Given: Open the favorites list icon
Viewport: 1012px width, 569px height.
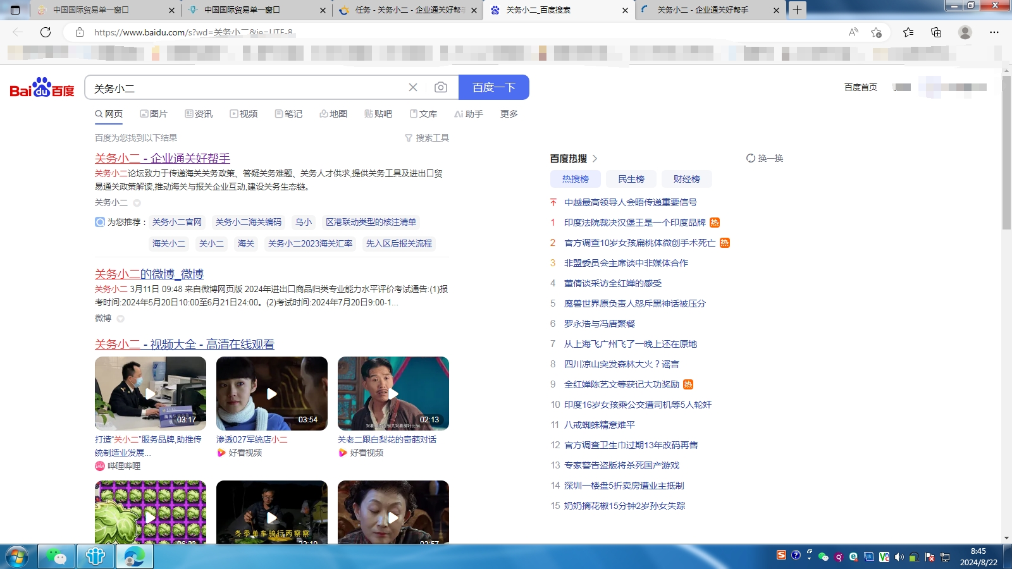Looking at the screenshot, I should 908,32.
